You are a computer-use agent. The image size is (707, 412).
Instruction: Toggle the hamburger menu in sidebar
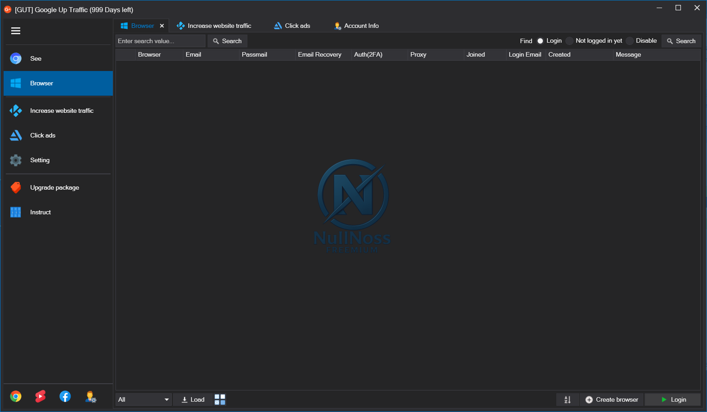16,31
